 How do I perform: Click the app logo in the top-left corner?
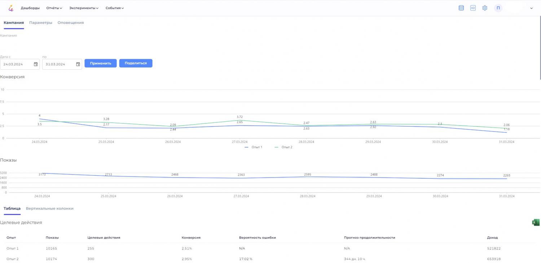11,8
